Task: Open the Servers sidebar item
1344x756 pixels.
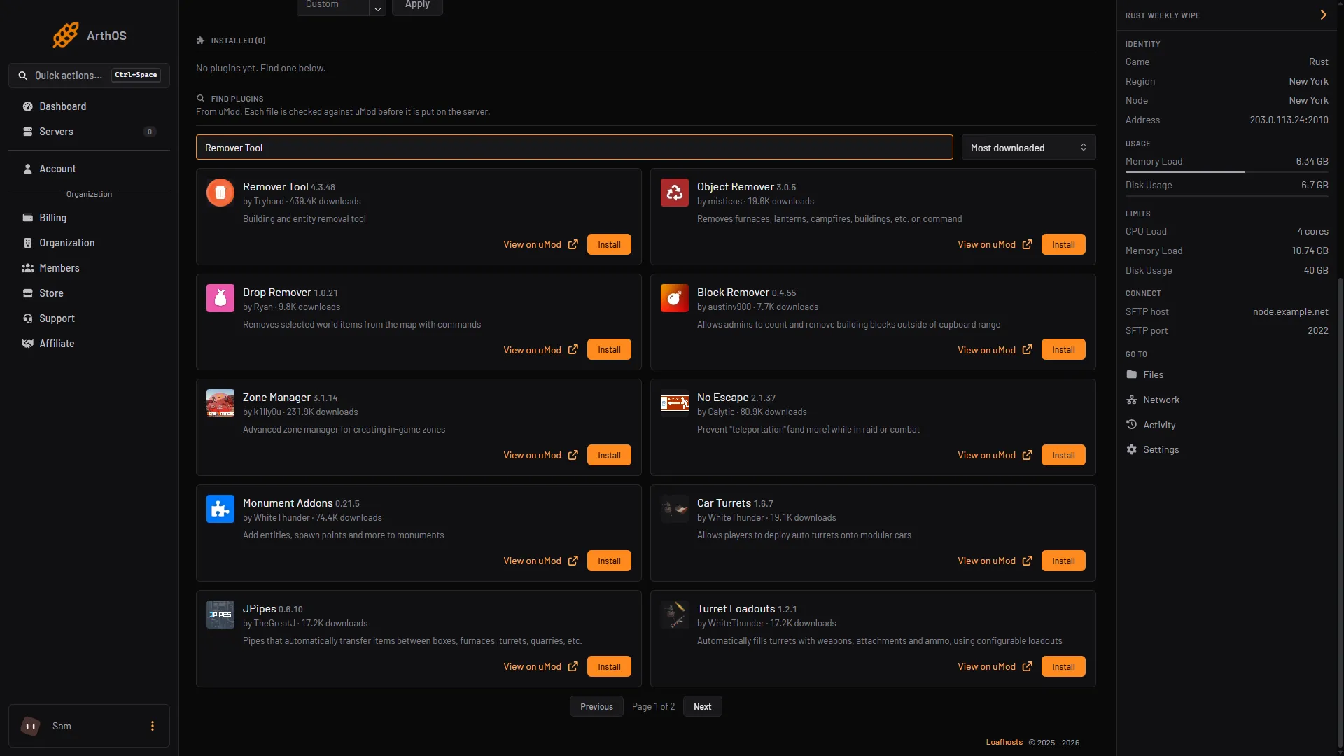Action: point(89,132)
